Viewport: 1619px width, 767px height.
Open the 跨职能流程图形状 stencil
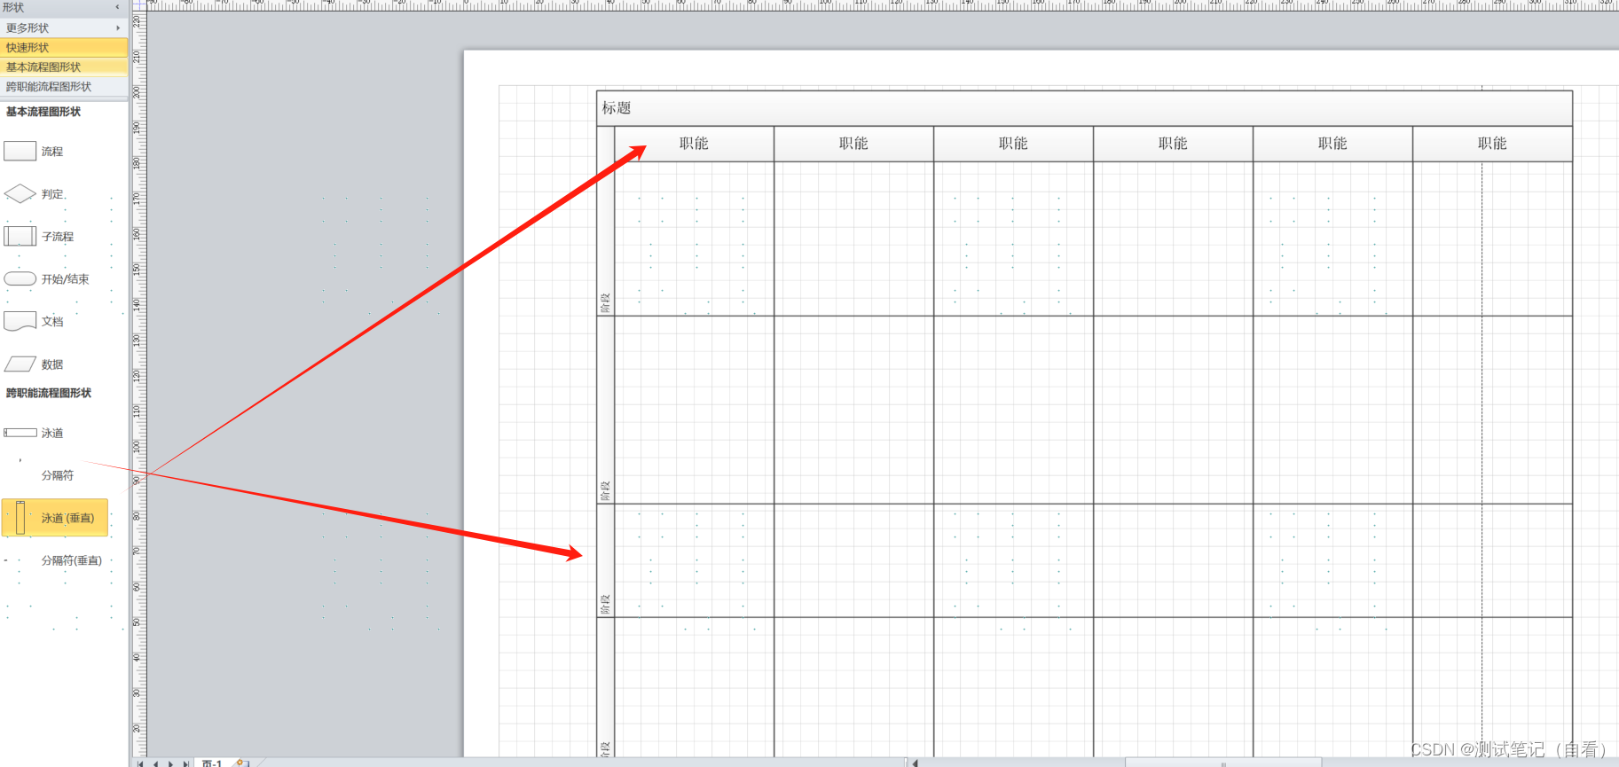pyautogui.click(x=64, y=86)
